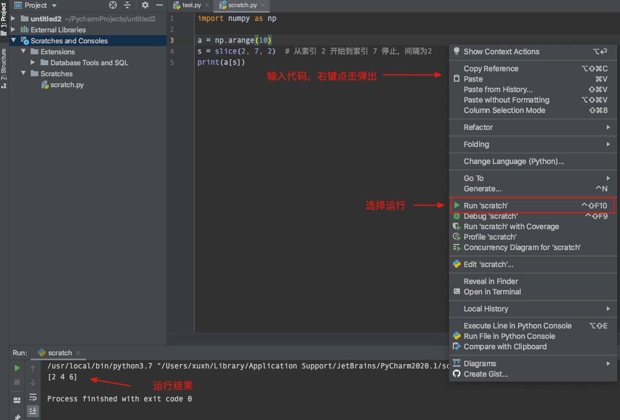Image resolution: width=620 pixels, height=420 pixels.
Task: Select scratch.py editor tab
Action: pyautogui.click(x=243, y=5)
